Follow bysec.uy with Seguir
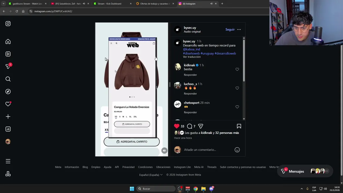The image size is (343, 193). [x=230, y=29]
